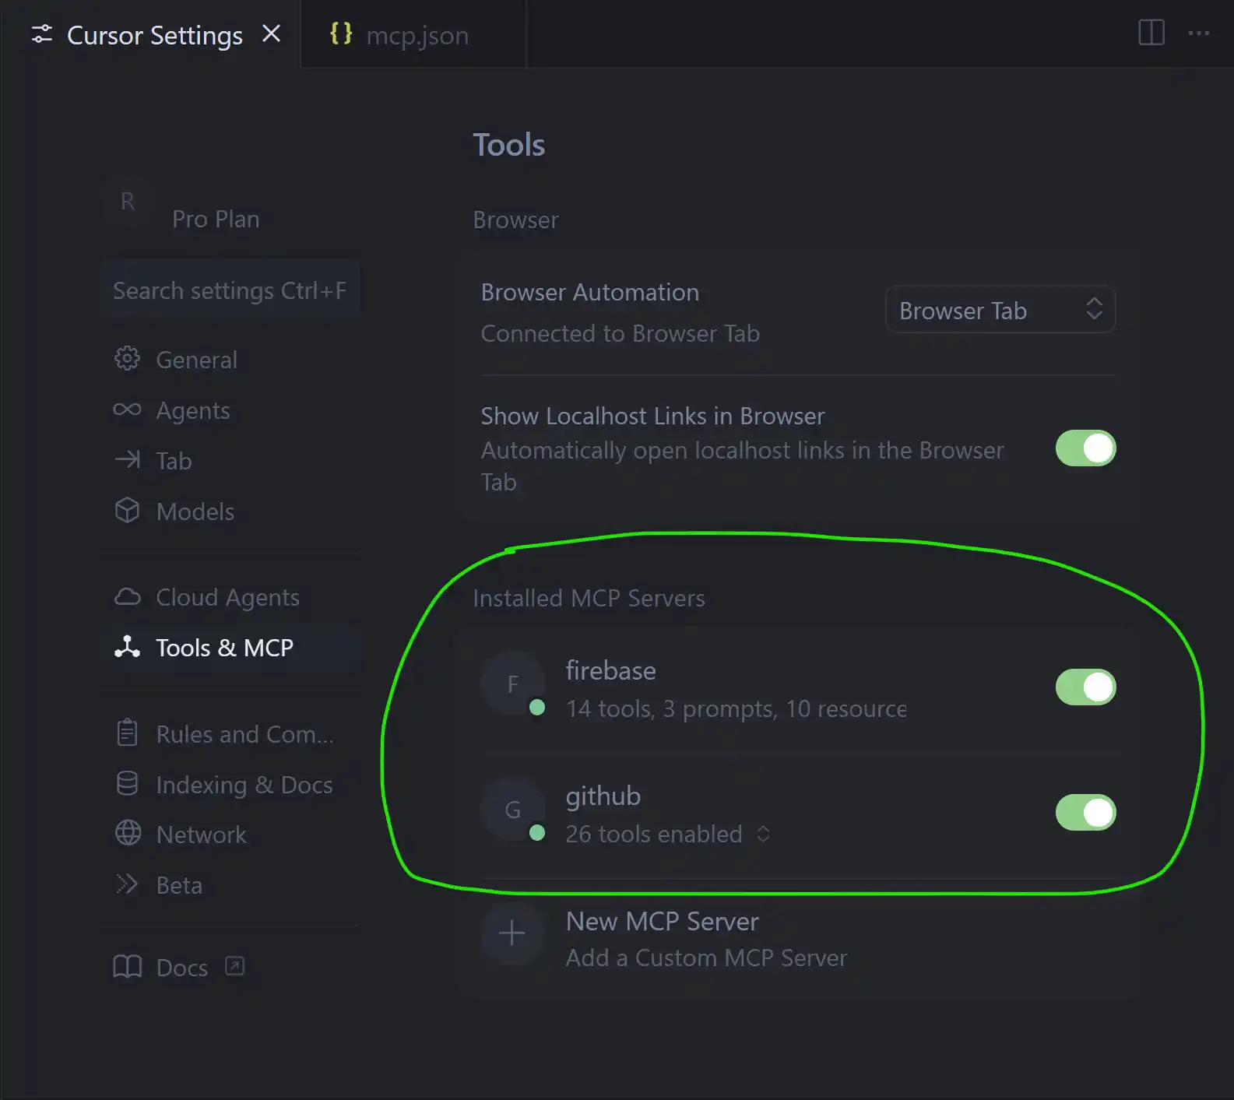Click the Docs book icon
The width and height of the screenshot is (1234, 1100).
click(x=128, y=967)
